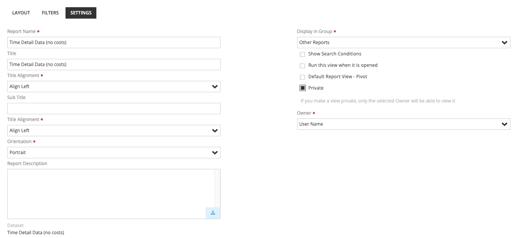Click the underlined 'A' icon in Report Description

click(213, 213)
